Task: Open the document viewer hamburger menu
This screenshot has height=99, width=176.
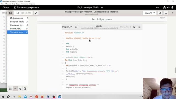Action: 166,13
